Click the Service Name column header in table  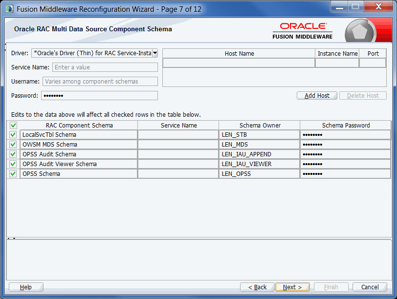point(178,125)
